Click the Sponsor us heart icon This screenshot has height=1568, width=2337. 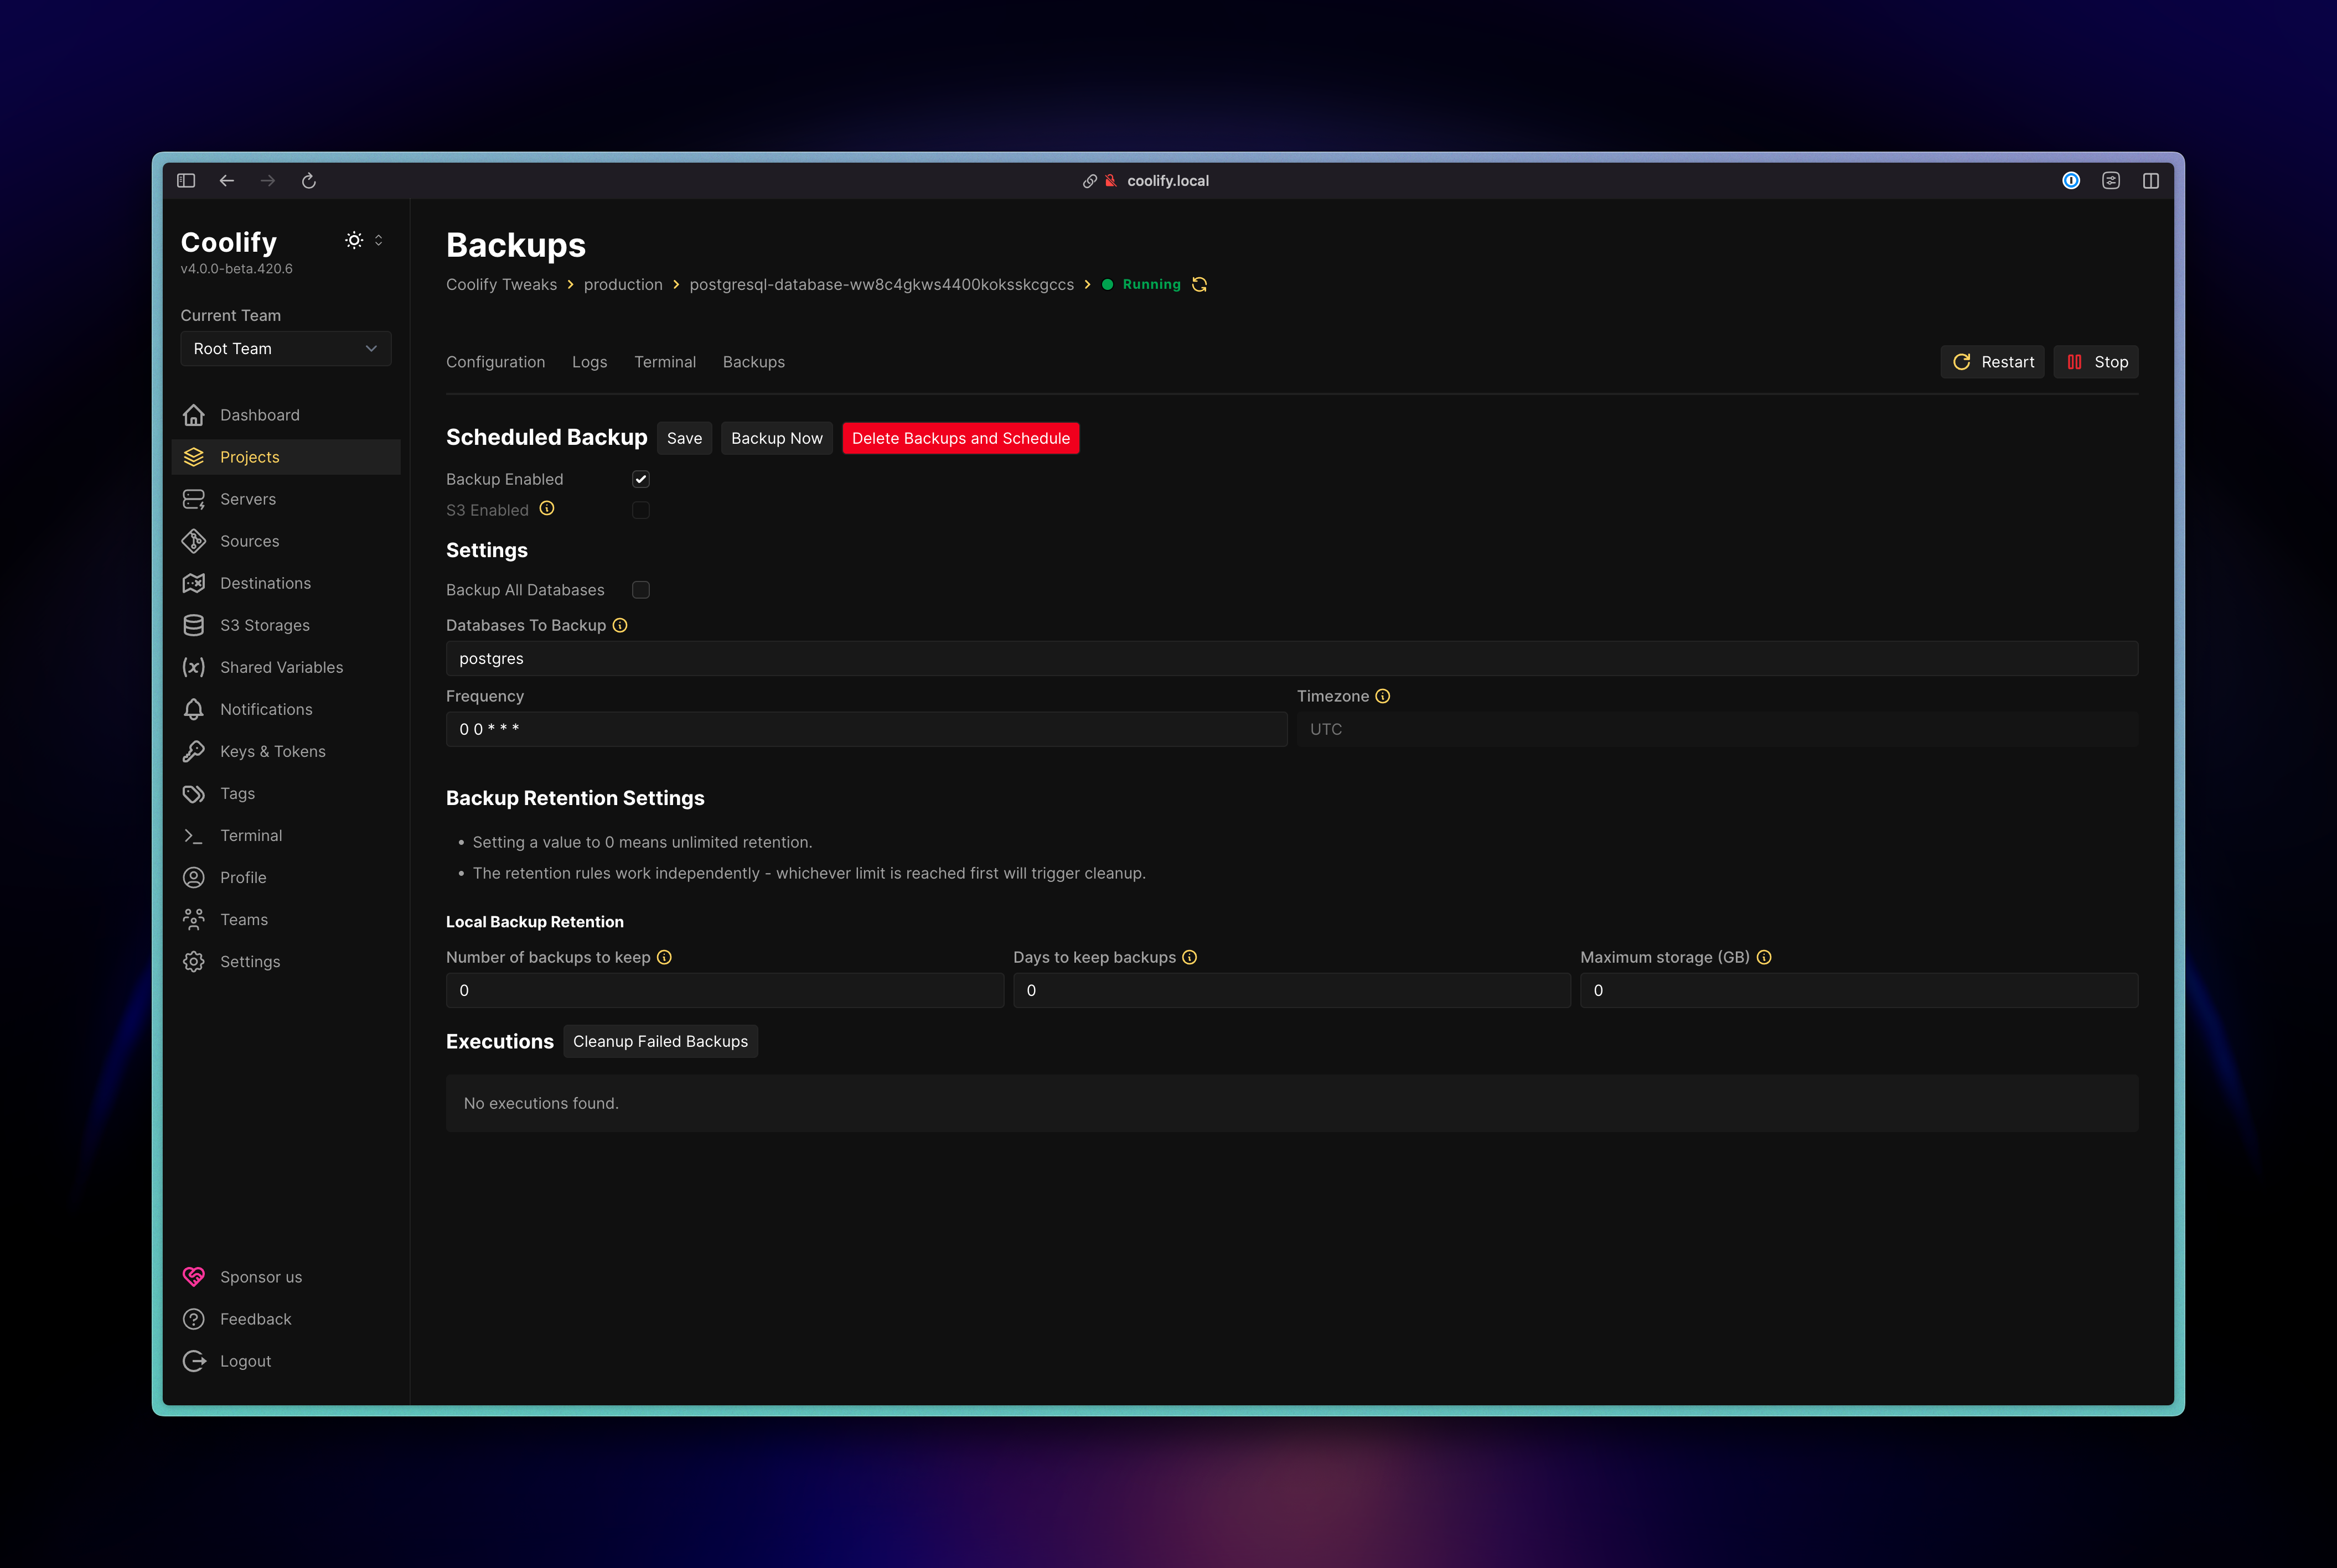pyautogui.click(x=193, y=1276)
